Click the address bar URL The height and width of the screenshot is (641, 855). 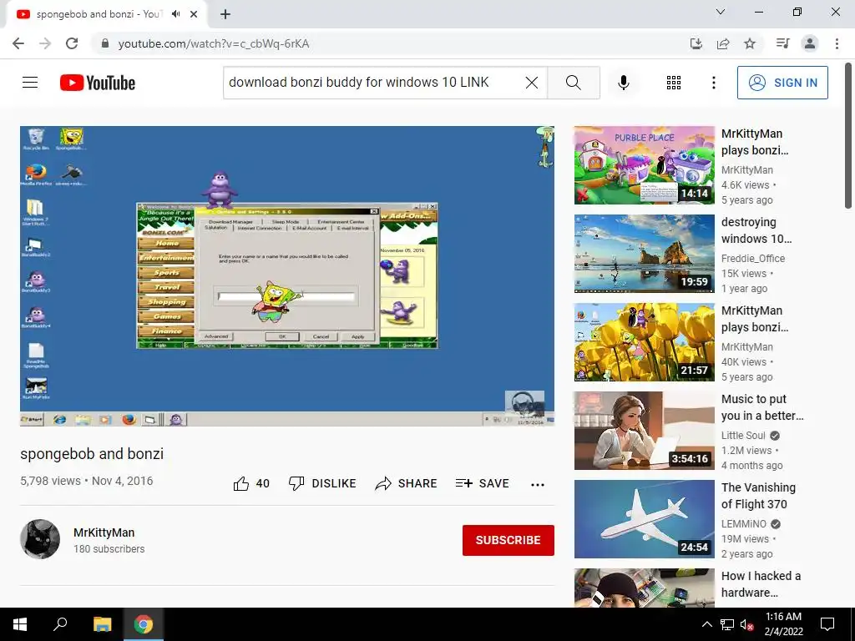point(214,43)
